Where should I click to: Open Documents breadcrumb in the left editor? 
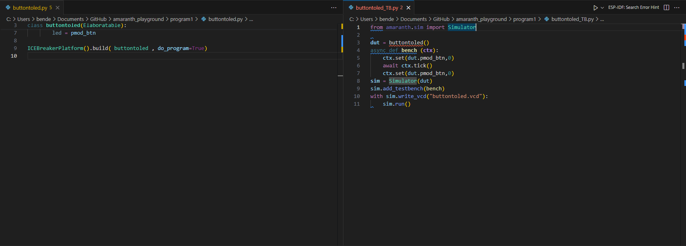(71, 19)
